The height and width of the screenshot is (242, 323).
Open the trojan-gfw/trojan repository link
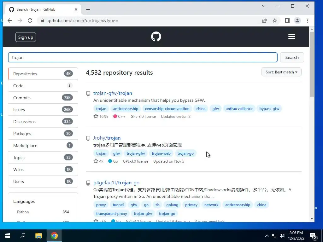[x=113, y=93]
